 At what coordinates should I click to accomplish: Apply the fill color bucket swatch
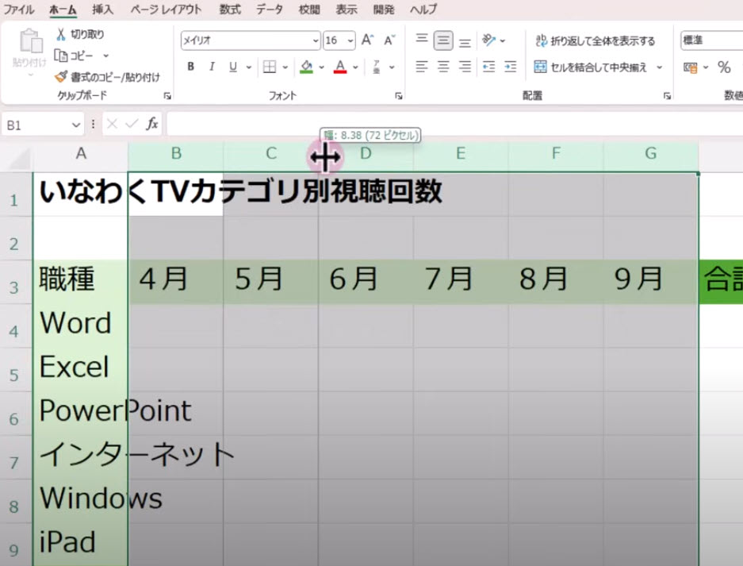307,67
